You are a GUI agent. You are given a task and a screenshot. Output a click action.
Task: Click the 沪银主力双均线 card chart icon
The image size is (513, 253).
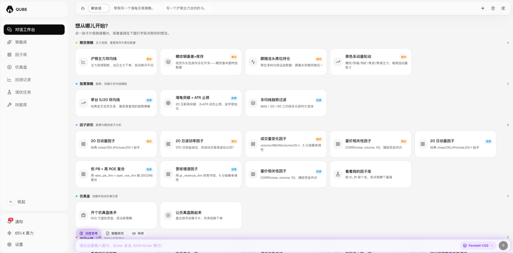point(84,62)
